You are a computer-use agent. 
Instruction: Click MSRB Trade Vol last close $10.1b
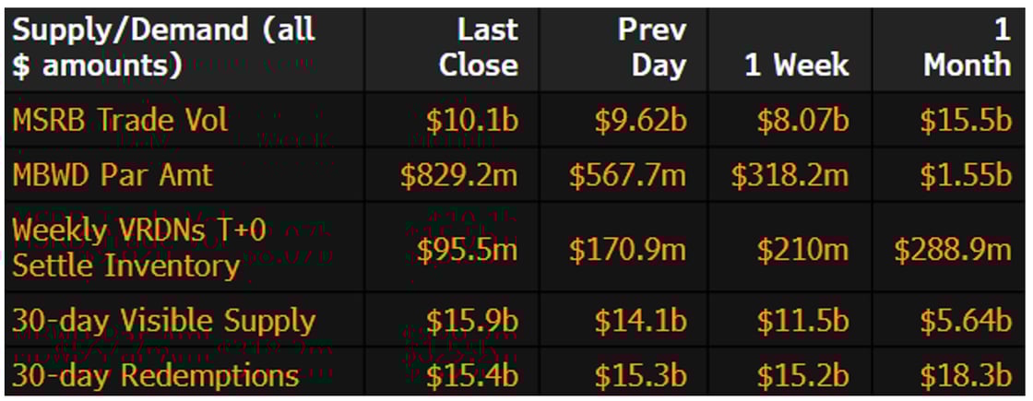pos(471,120)
